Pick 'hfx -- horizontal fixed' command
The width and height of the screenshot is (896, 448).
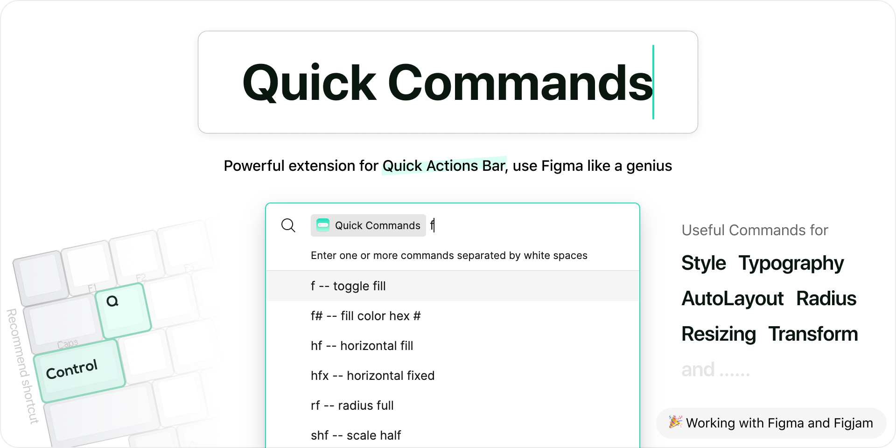(453, 376)
